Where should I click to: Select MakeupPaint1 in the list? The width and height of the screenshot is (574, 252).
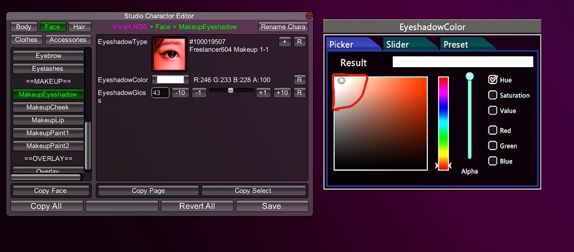point(48,133)
